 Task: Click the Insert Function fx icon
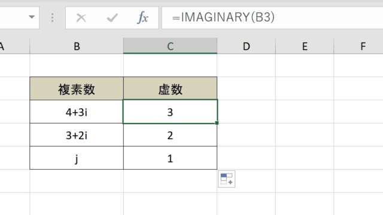[143, 18]
